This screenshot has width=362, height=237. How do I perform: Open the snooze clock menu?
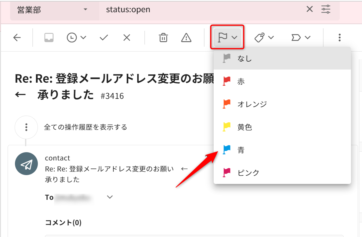[x=76, y=38]
